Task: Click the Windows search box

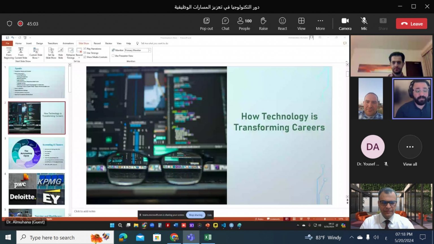Action: pyautogui.click(x=65, y=238)
